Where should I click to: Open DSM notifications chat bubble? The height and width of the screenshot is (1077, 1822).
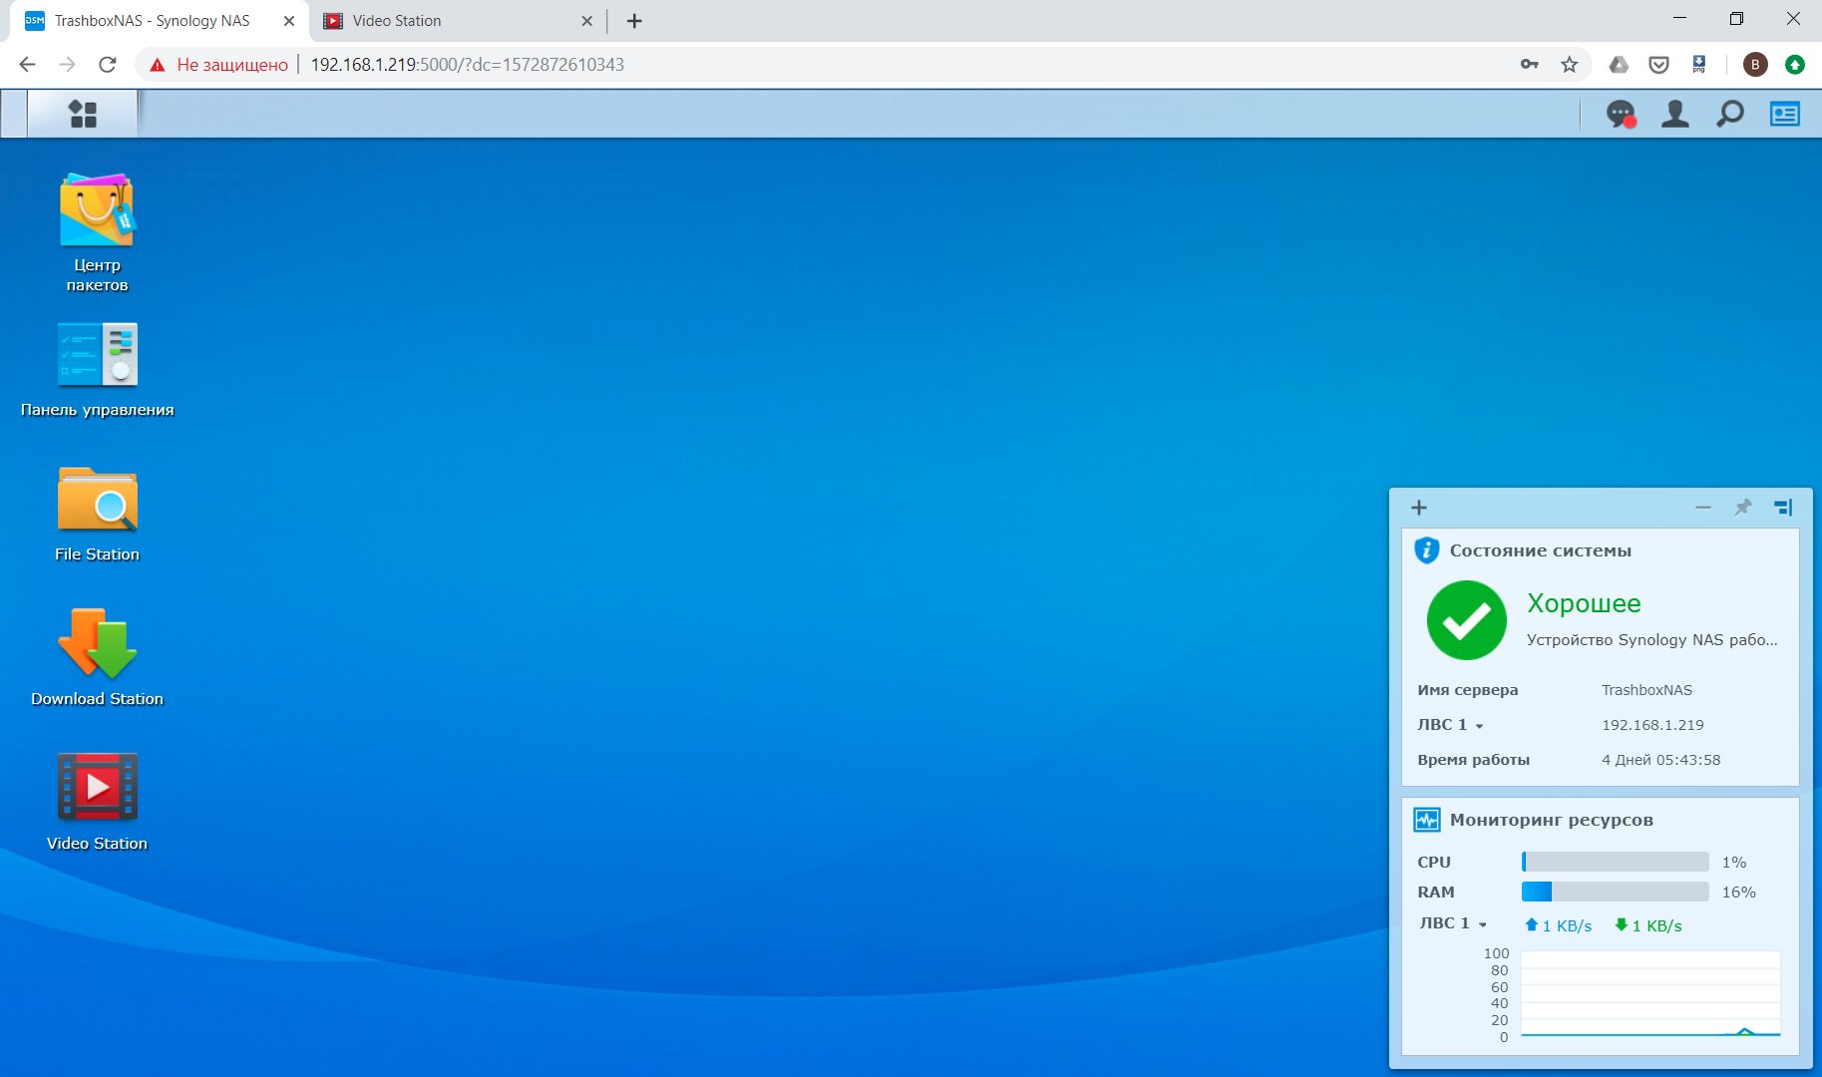coord(1621,114)
